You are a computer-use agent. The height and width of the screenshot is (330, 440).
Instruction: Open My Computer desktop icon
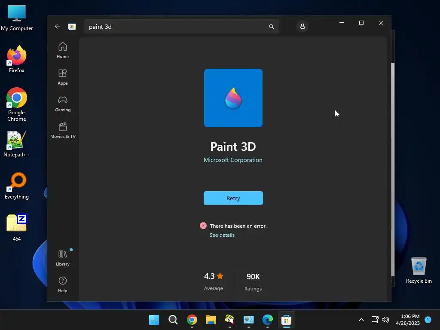point(17,18)
